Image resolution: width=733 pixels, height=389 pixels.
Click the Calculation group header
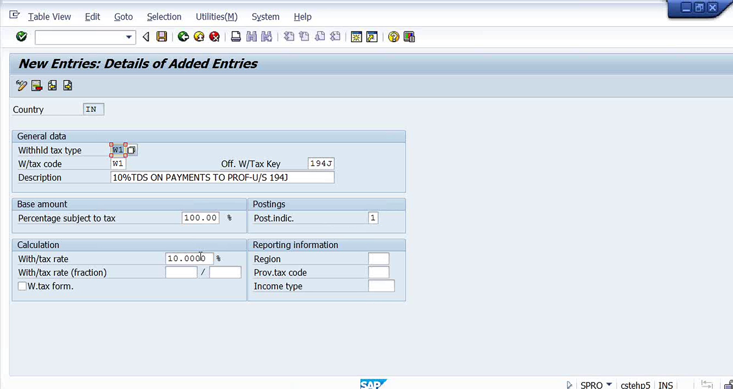click(129, 245)
